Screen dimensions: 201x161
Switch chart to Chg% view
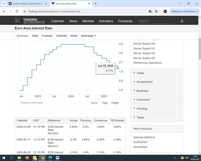pyautogui.click(x=115, y=103)
